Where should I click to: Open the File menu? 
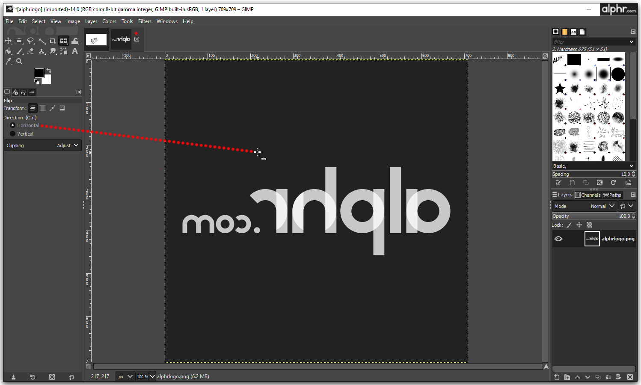pos(9,21)
